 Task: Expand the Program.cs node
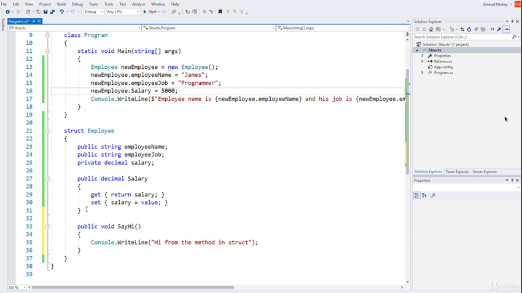point(423,72)
